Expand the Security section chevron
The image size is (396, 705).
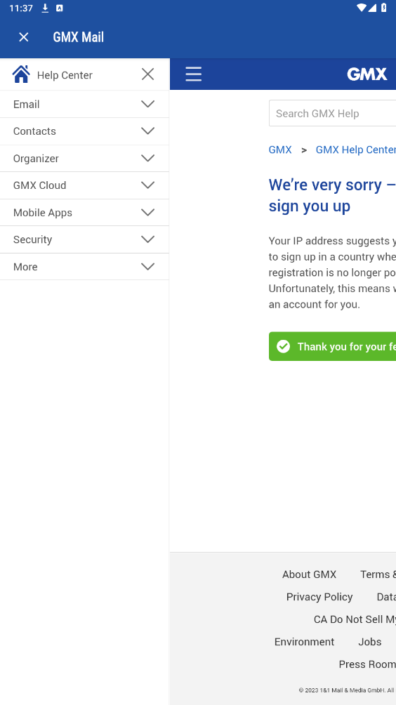[x=147, y=239]
